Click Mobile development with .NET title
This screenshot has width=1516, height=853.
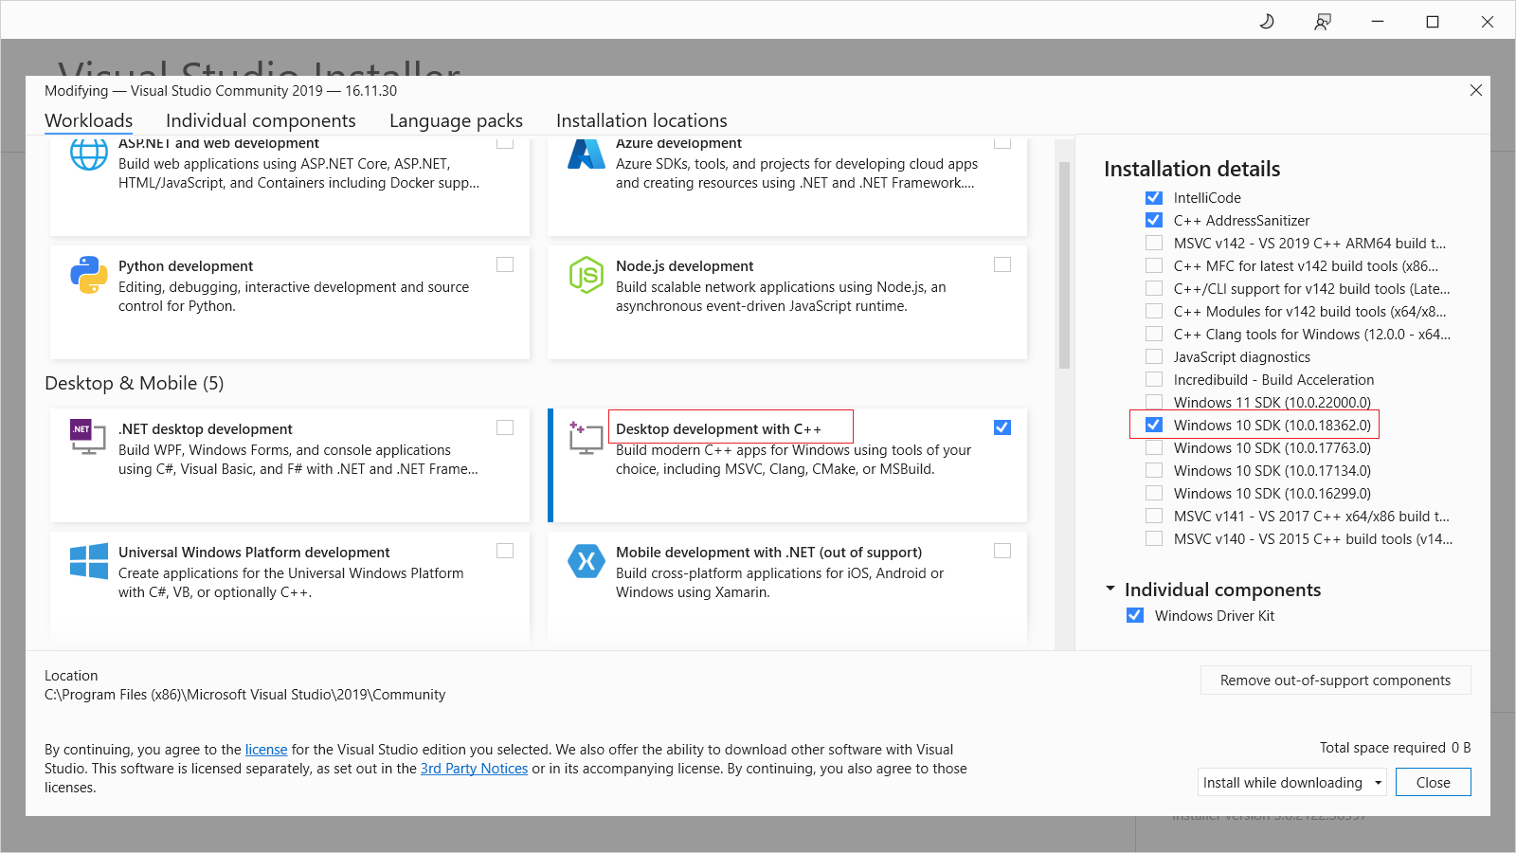pos(768,553)
